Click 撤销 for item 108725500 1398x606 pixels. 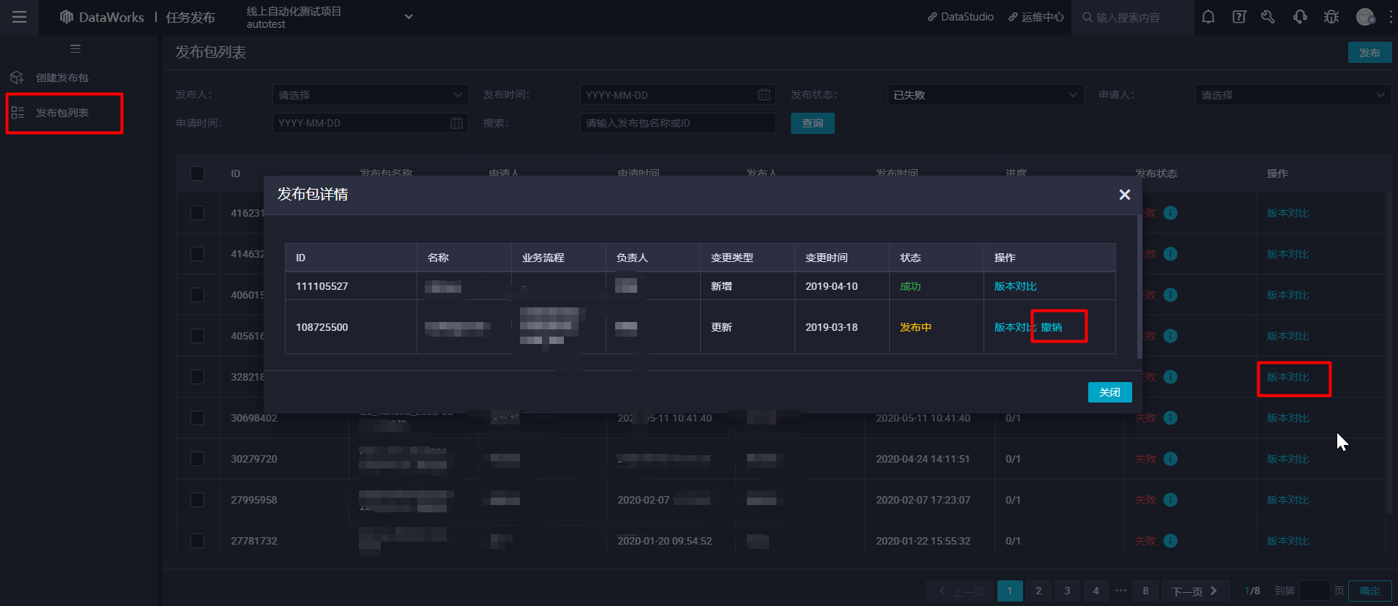click(x=1052, y=327)
